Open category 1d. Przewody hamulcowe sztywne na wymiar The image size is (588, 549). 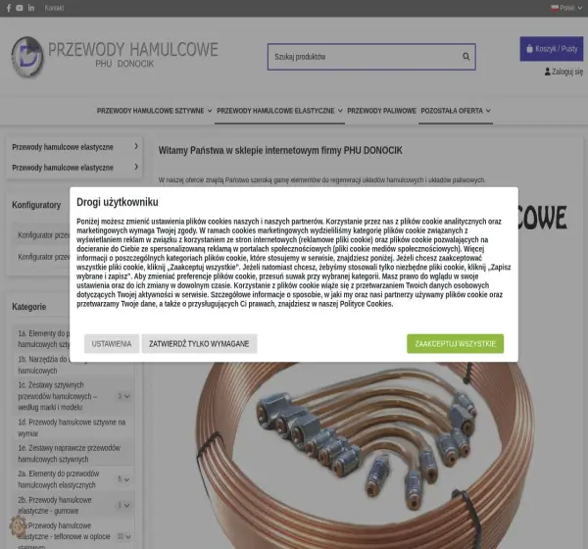[x=72, y=427]
